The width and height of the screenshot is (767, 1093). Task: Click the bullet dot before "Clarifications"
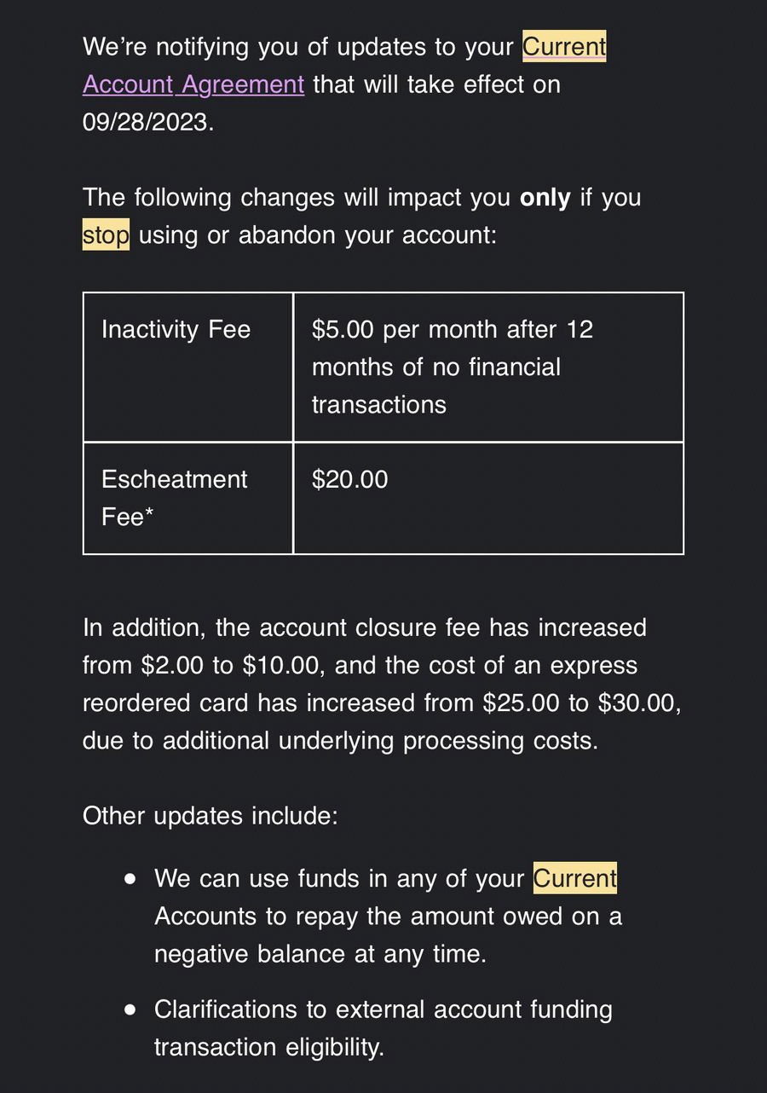point(130,1009)
